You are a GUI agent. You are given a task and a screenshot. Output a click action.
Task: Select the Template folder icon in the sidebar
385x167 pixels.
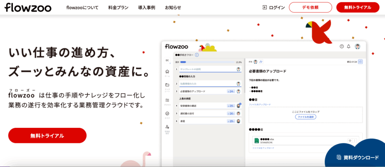(167, 85)
